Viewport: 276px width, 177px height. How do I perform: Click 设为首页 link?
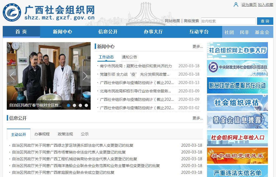tap(249, 5)
